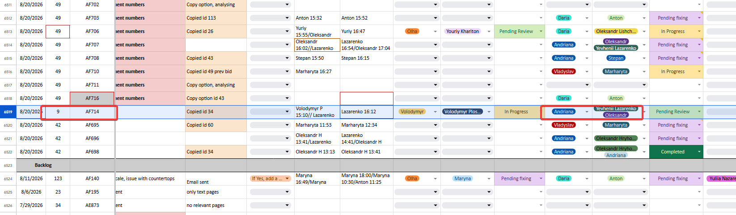Screen dimensions: 736x215
Task: Select cell 'Copied id 26'
Action: 216,32
